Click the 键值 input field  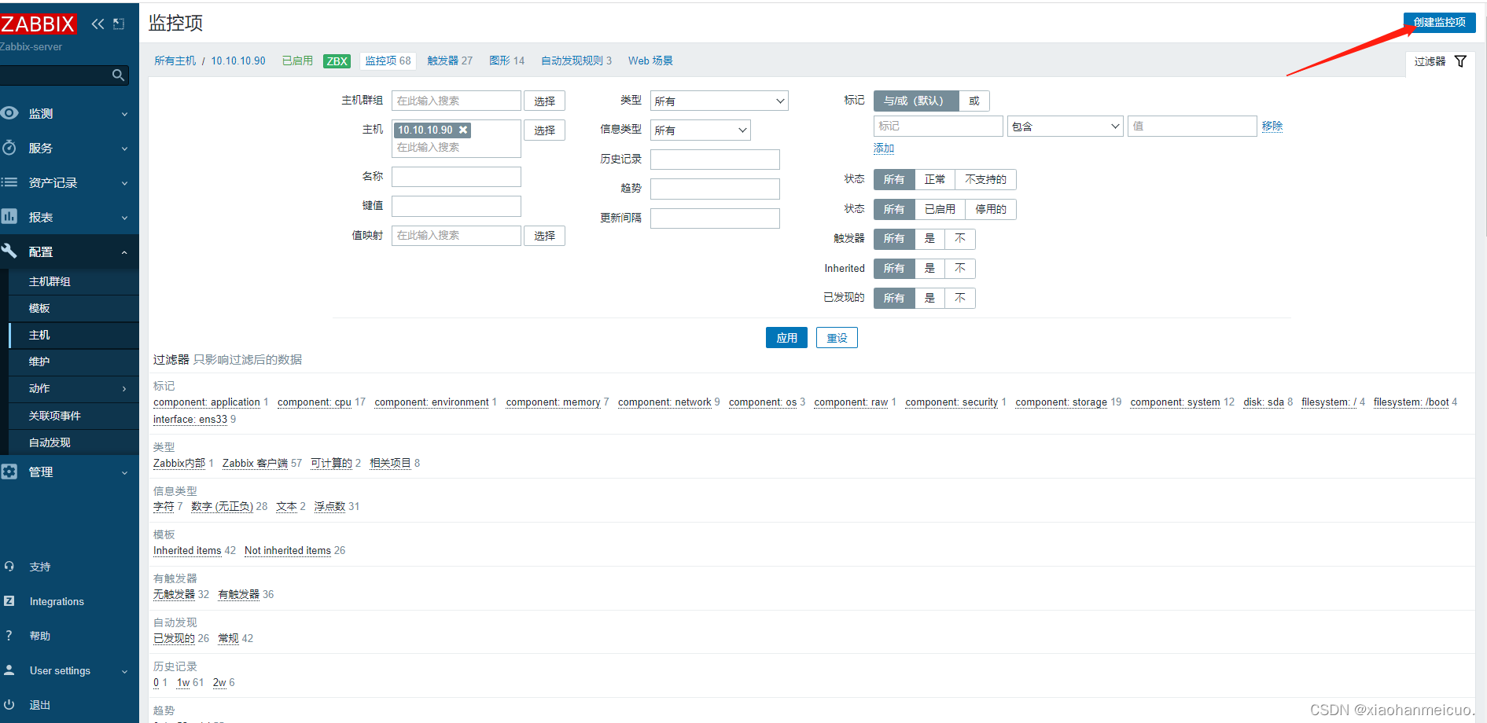(456, 206)
